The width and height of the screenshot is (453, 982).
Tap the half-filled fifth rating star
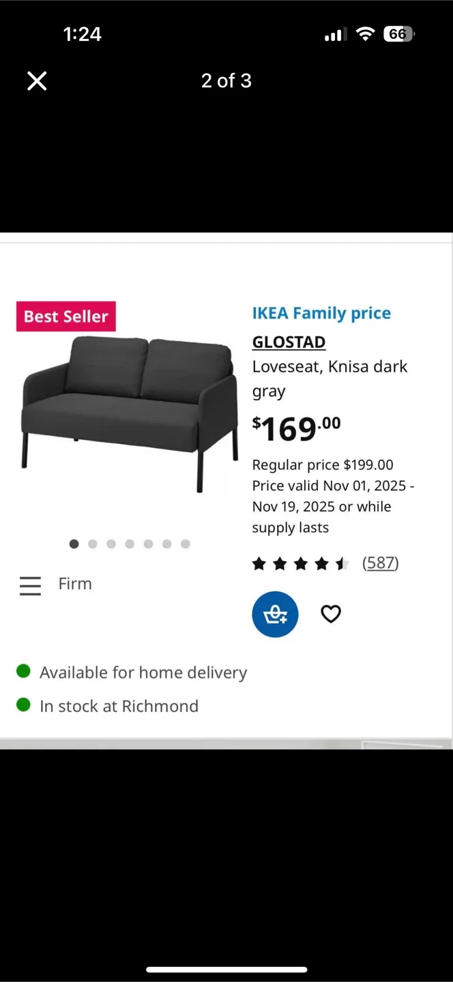[x=341, y=563]
